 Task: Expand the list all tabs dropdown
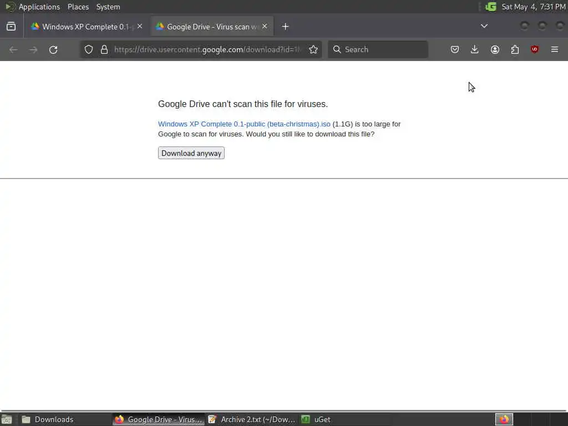484,26
